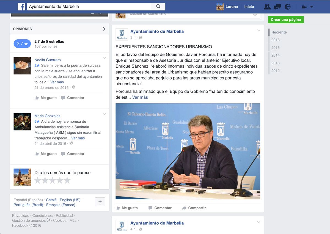Screen dimensions: 330x234
Task: Switch language to Português (Brasil)
Action: pyautogui.click(x=28, y=205)
